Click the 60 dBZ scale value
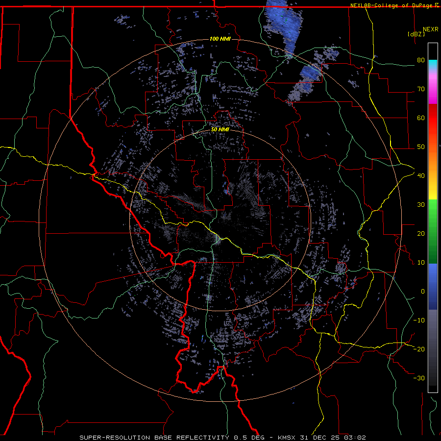This screenshot has height=441, width=441. pyautogui.click(x=421, y=118)
